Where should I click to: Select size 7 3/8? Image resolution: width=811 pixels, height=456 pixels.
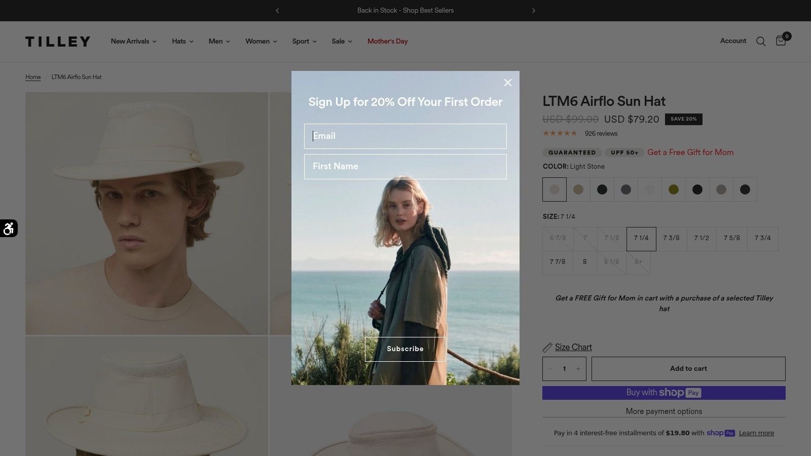[671, 239]
